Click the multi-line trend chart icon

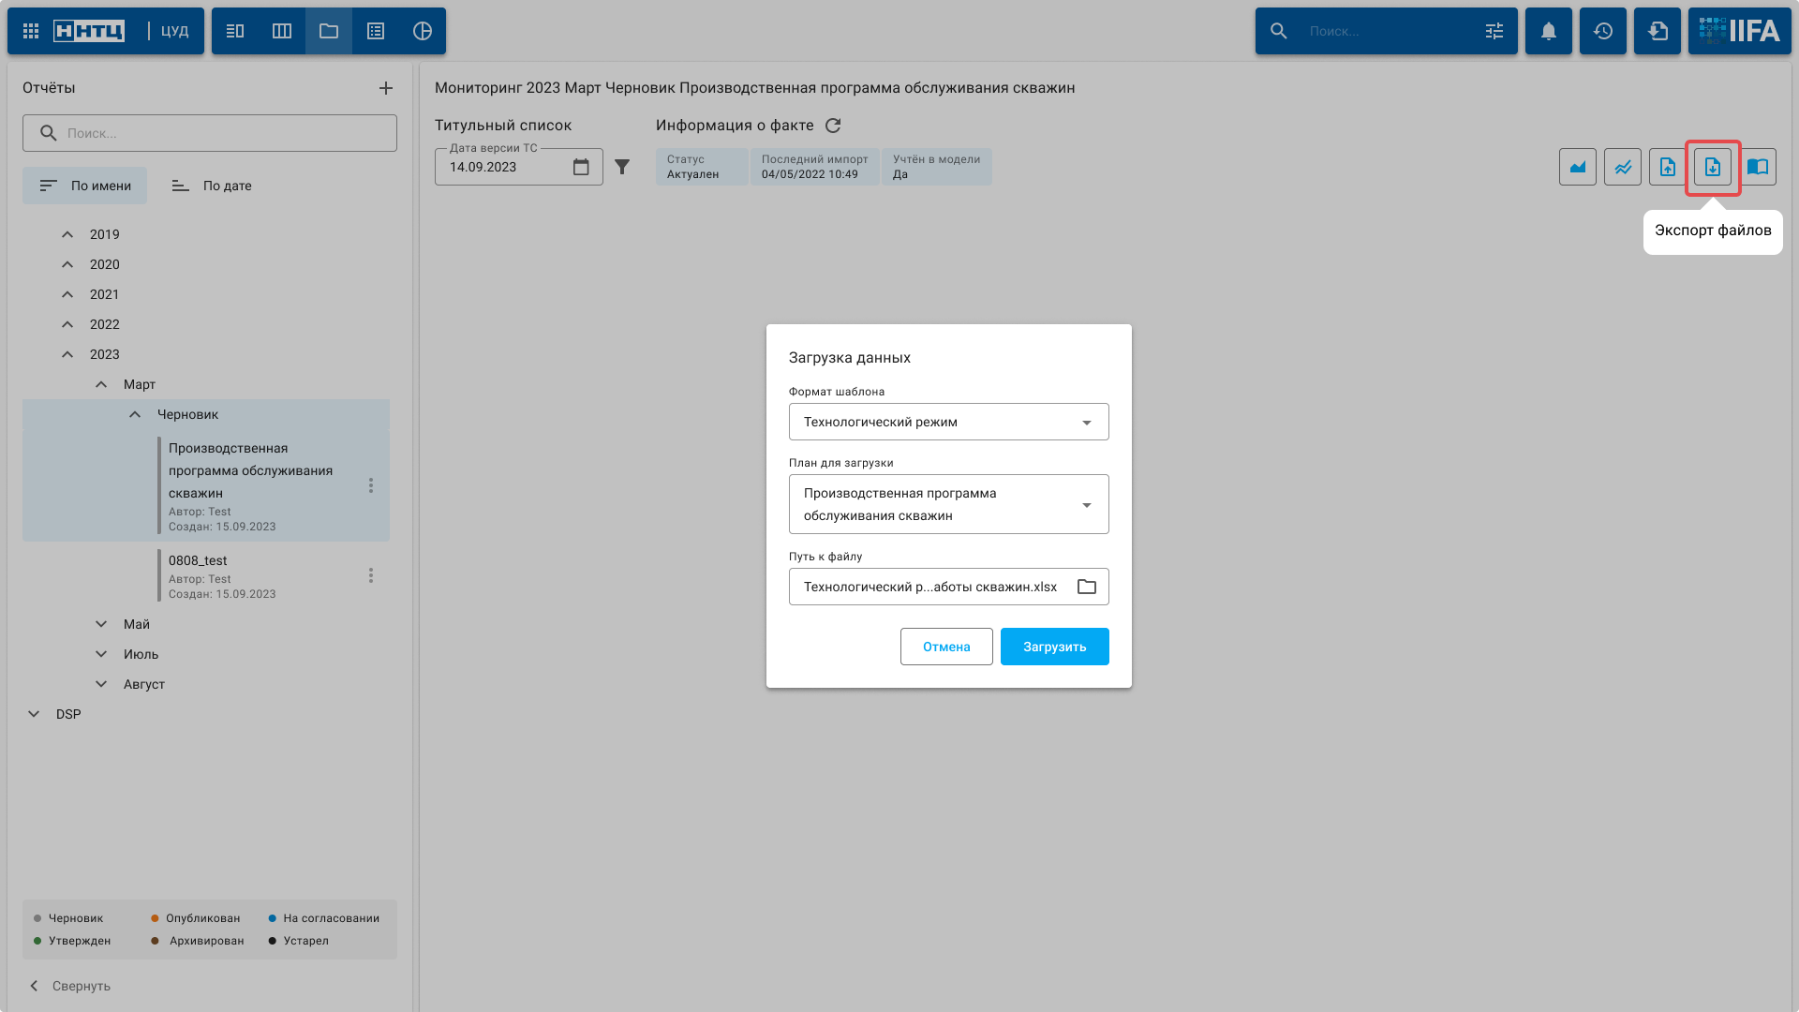1622,168
